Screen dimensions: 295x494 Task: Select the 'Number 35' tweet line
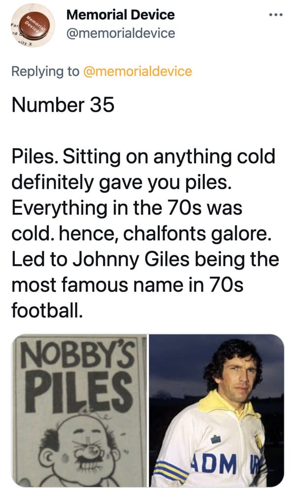click(63, 104)
